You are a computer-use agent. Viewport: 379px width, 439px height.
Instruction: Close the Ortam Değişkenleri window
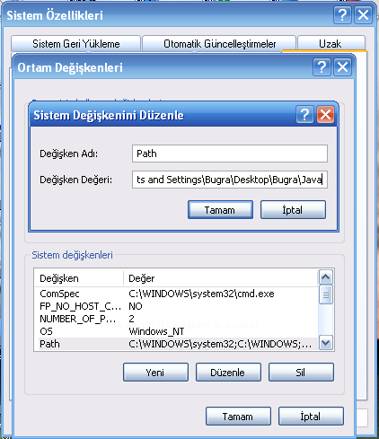342,67
